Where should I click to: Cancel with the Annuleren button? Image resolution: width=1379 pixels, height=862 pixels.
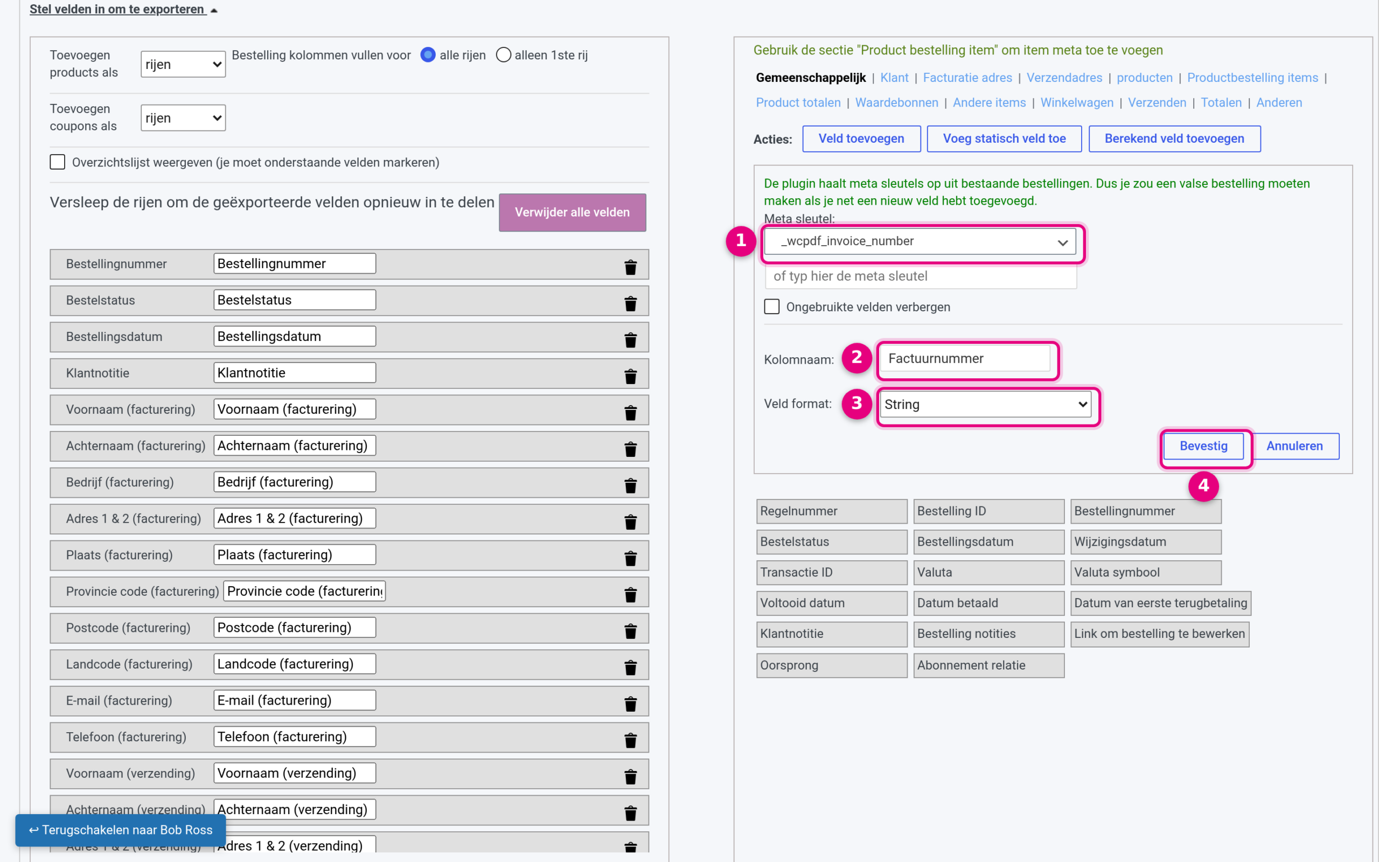click(x=1294, y=446)
